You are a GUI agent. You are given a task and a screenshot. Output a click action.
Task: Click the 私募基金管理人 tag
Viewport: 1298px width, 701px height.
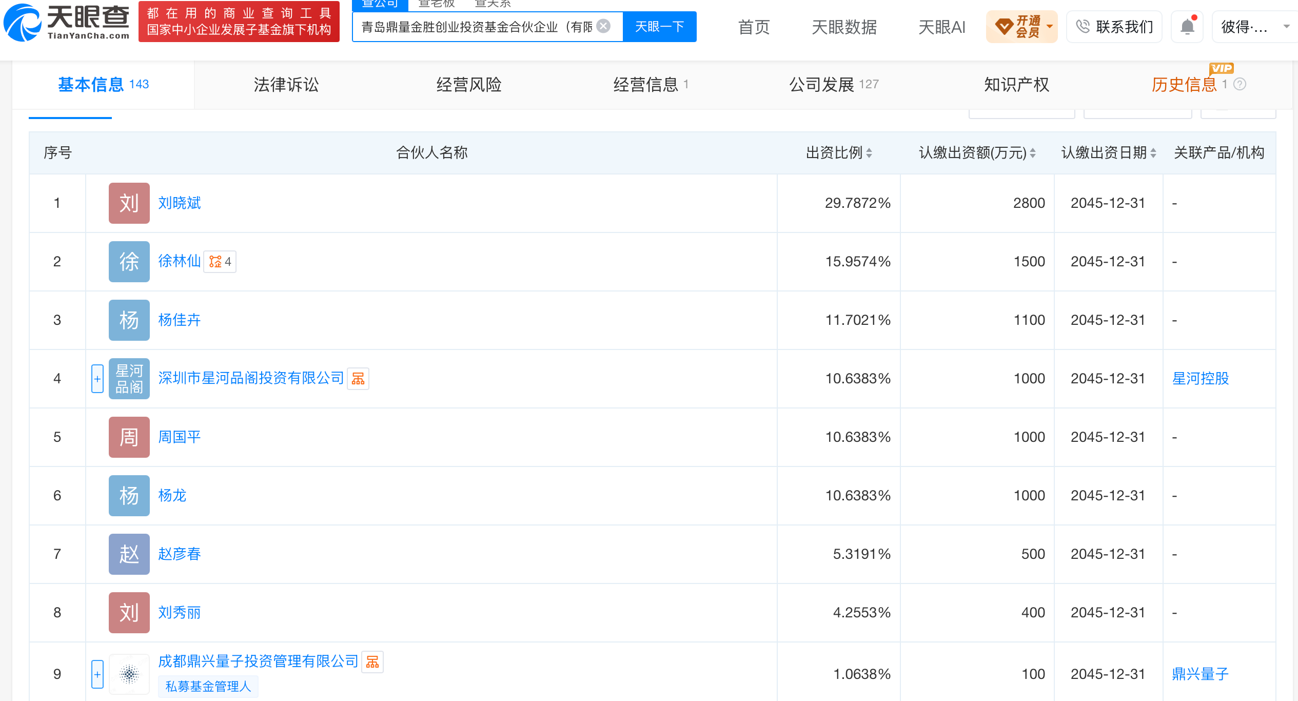208,687
